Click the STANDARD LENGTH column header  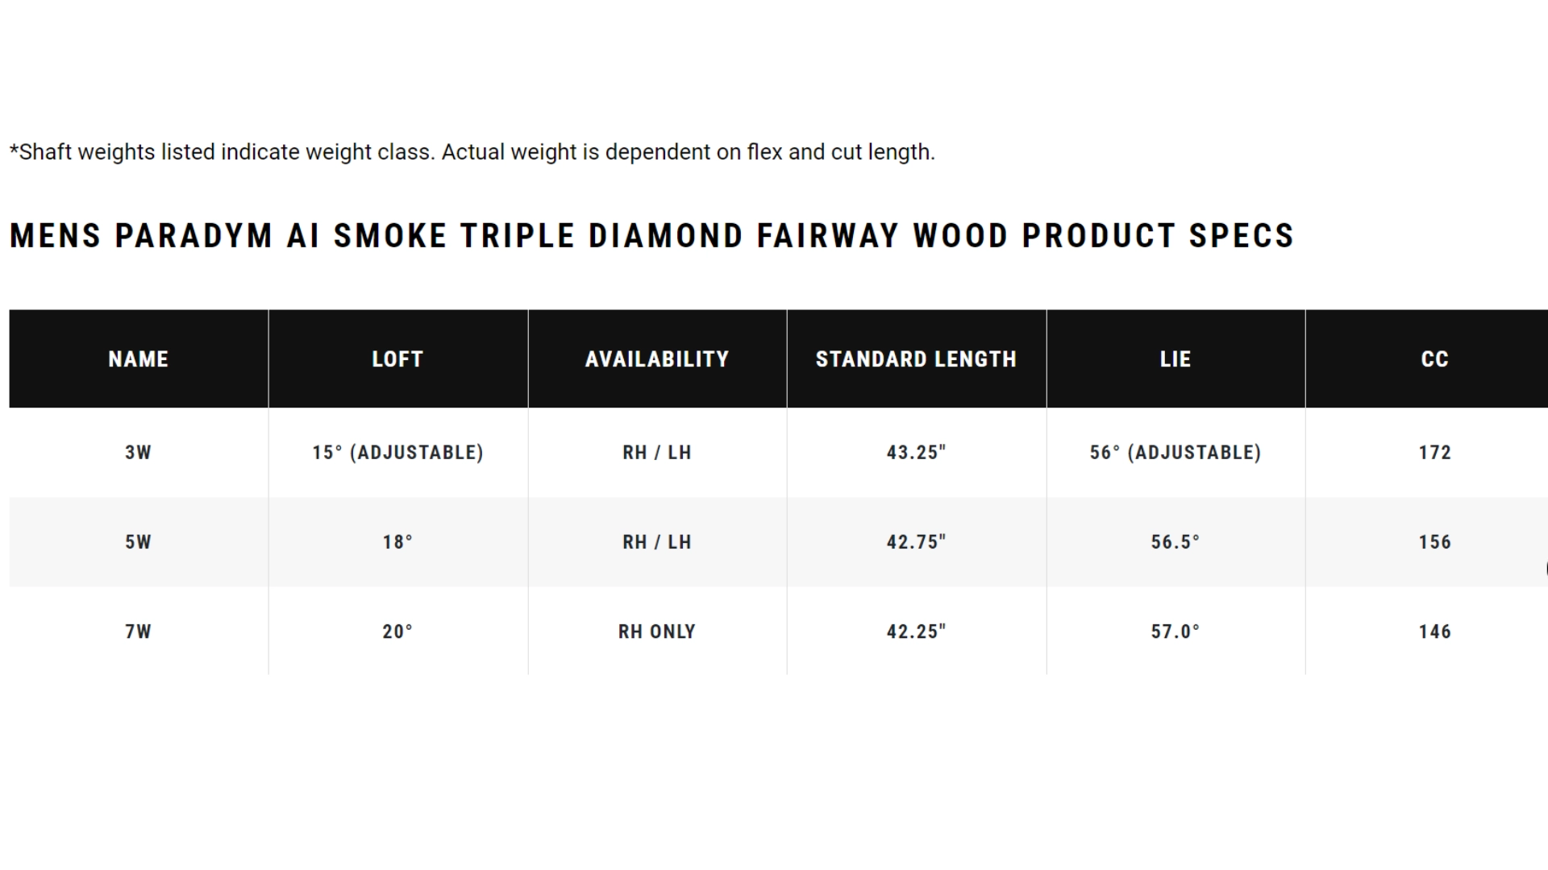(916, 359)
